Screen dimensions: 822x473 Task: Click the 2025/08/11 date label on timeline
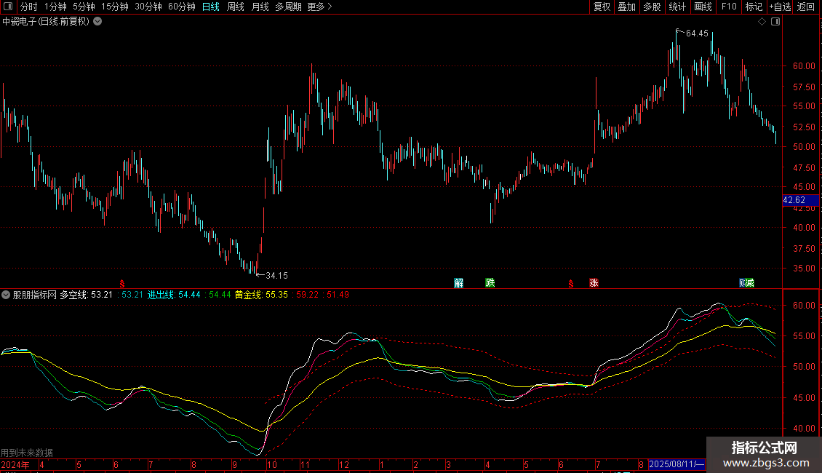pos(677,464)
